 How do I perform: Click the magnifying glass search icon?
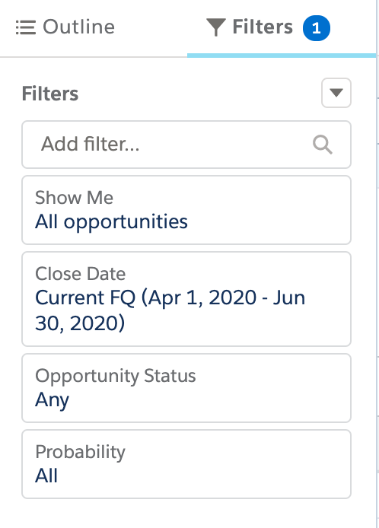click(323, 145)
